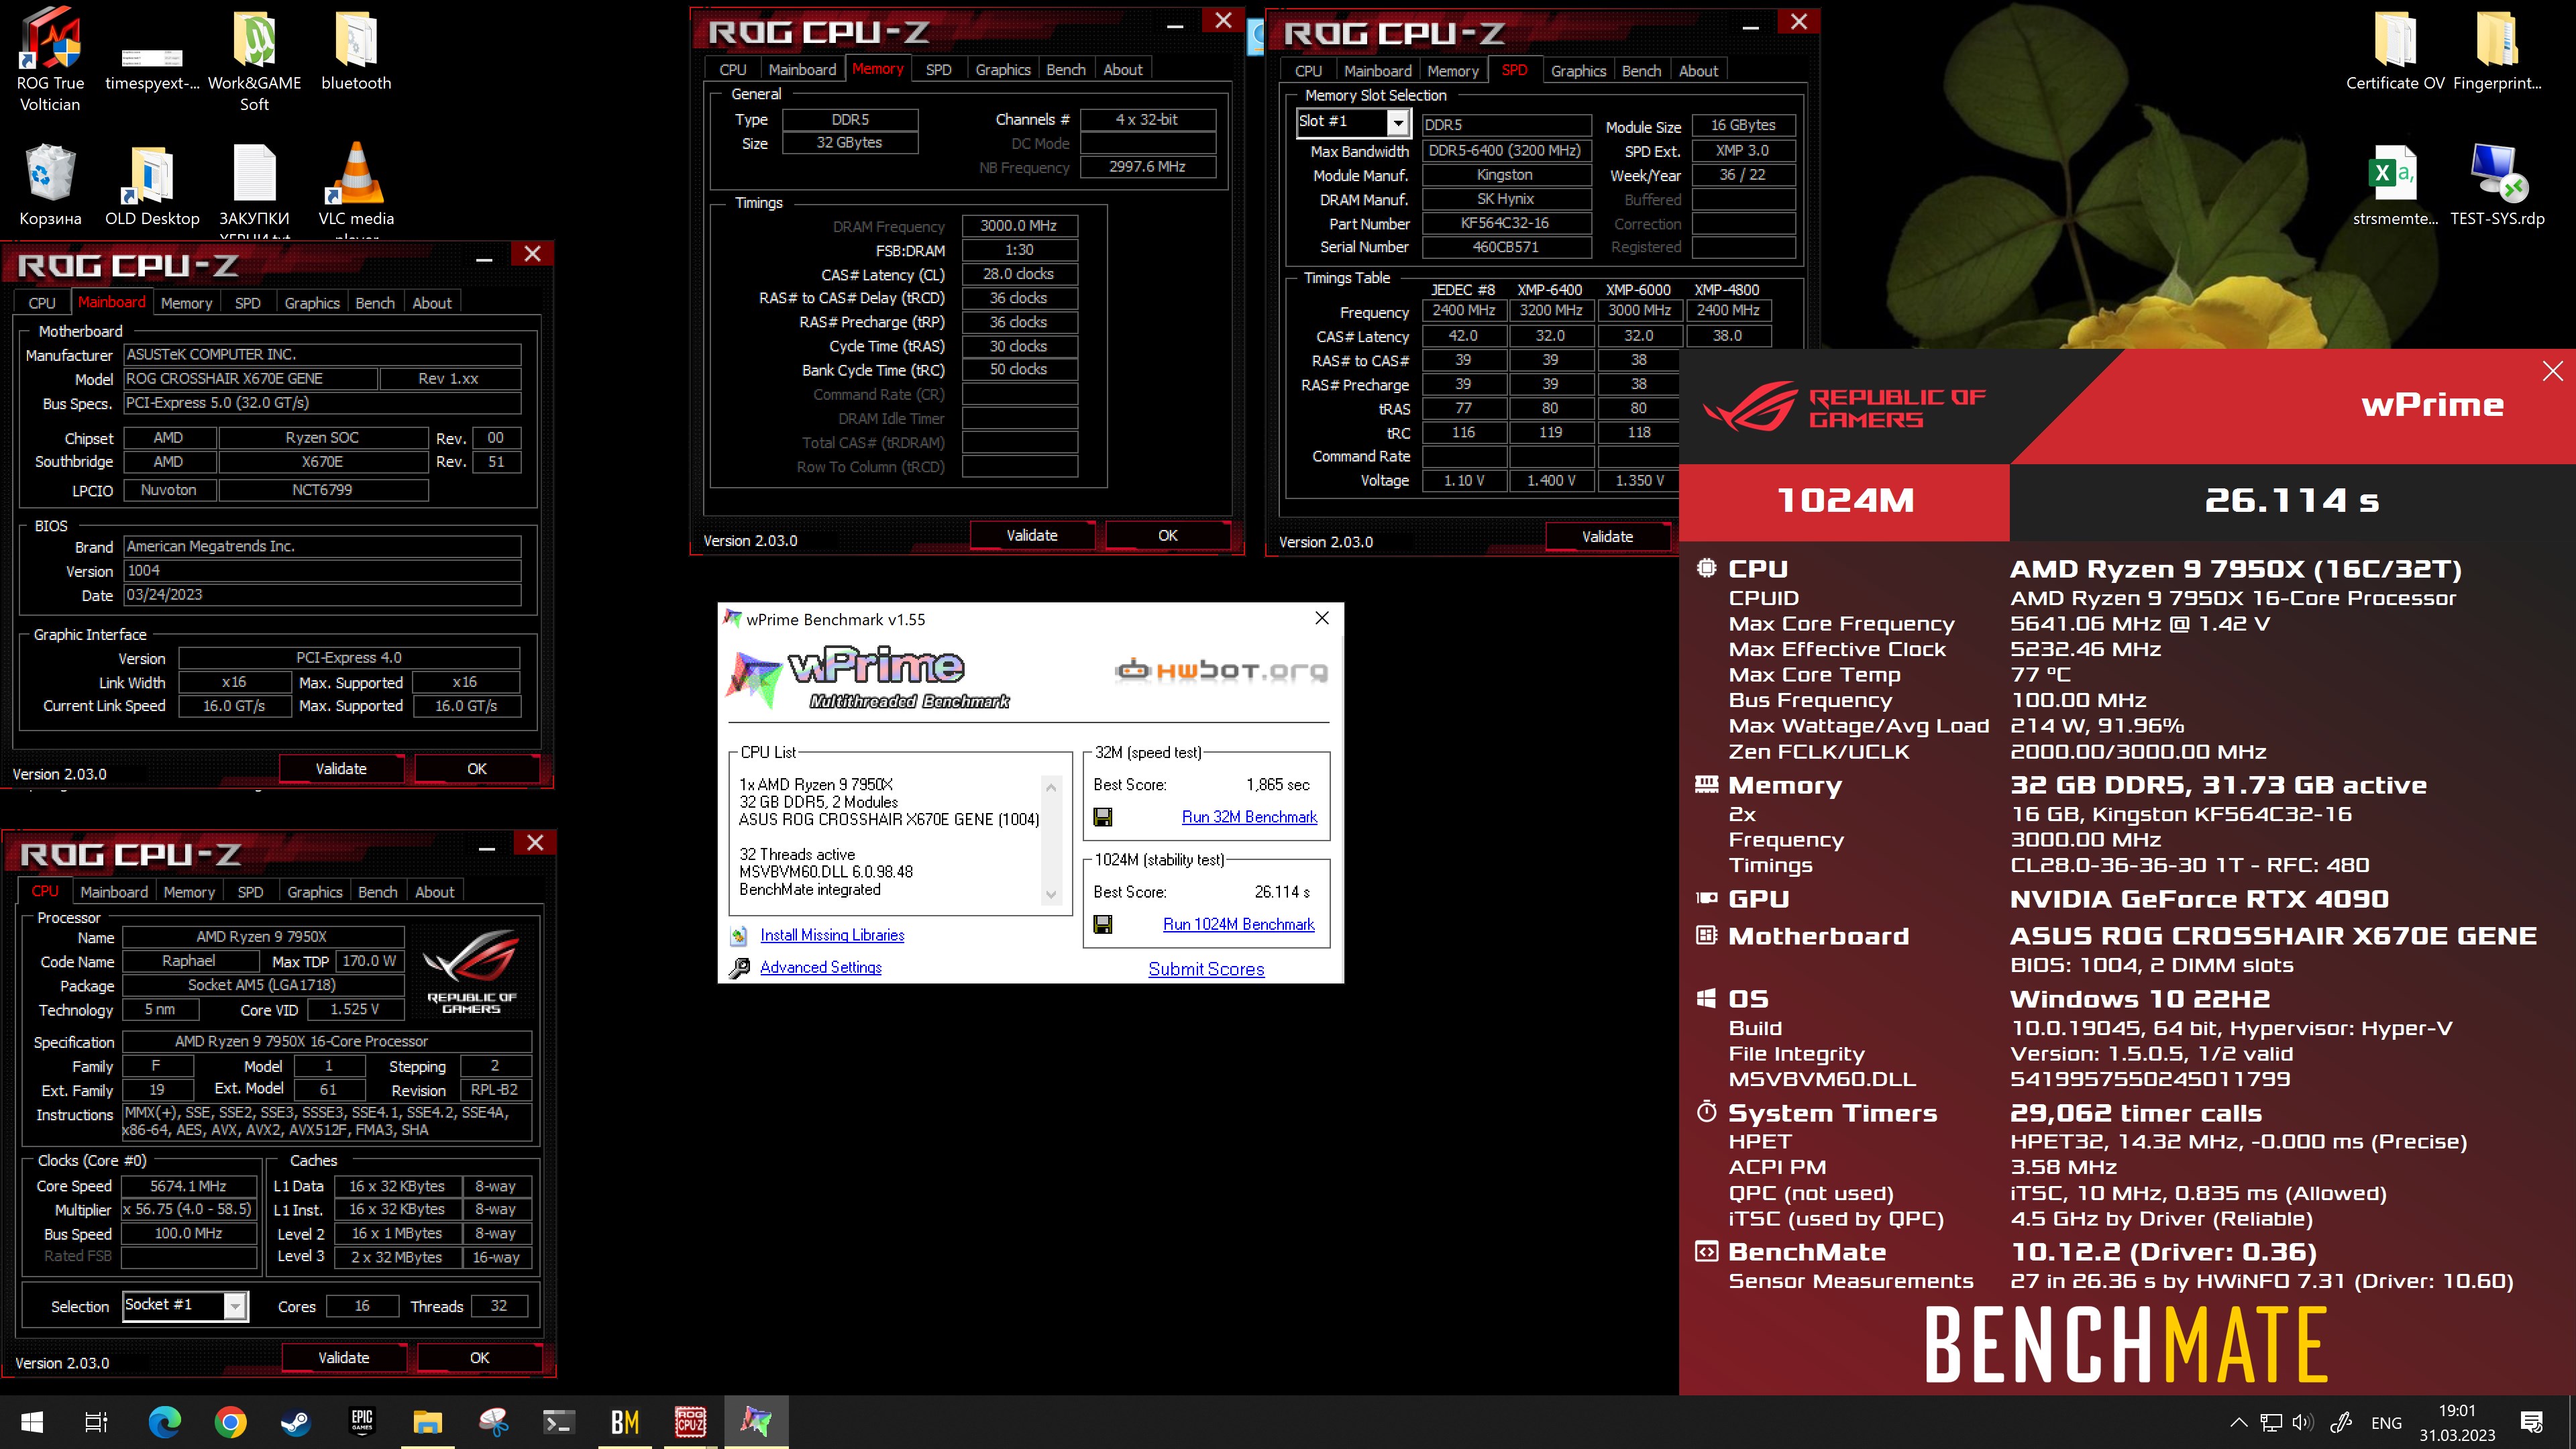Screen dimensions: 2576x1449
Task: Click the Advanced Settings wrench icon
Action: [739, 968]
